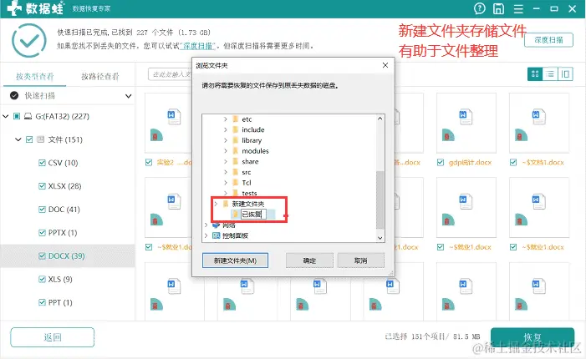This screenshot has height=359, width=586.
Task: Open the help question mark icon
Action: pos(480,8)
